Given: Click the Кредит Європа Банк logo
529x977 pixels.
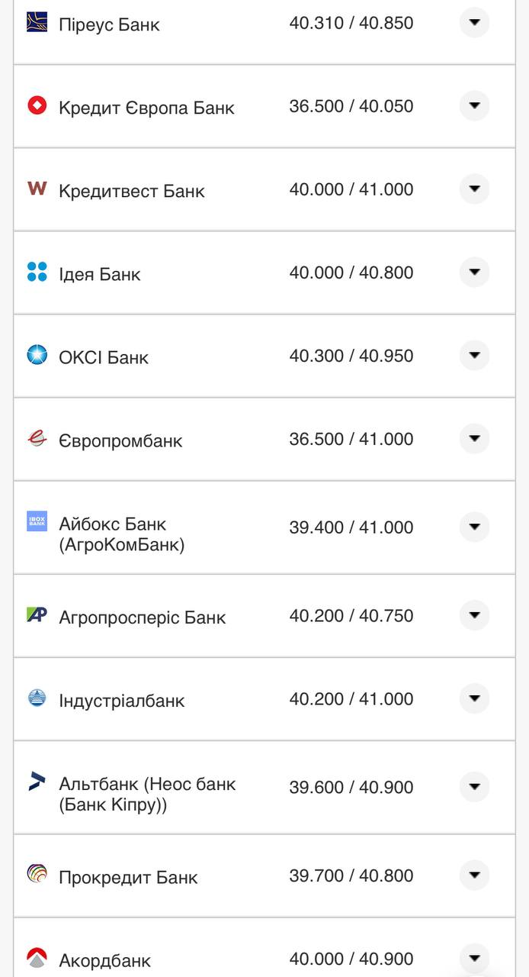Looking at the screenshot, I should coord(37,105).
